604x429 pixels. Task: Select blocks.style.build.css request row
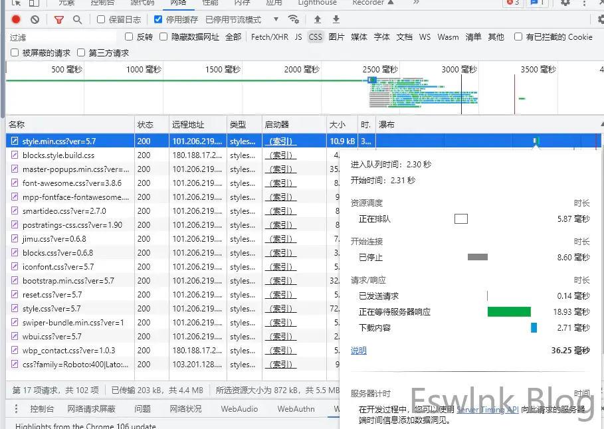(58, 155)
